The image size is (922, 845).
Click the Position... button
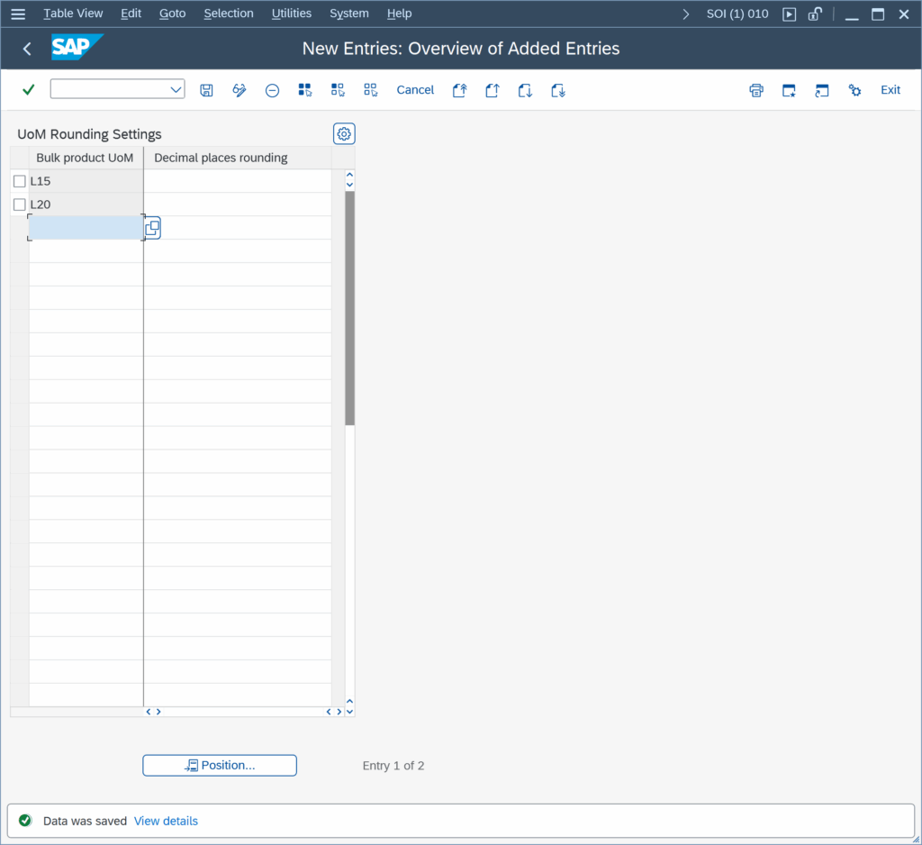(220, 766)
